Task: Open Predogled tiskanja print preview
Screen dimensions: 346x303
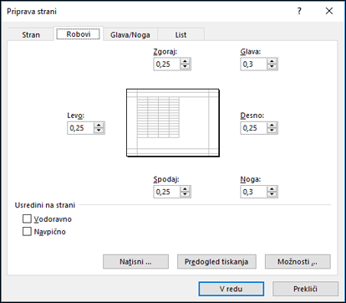Action: 216,261
